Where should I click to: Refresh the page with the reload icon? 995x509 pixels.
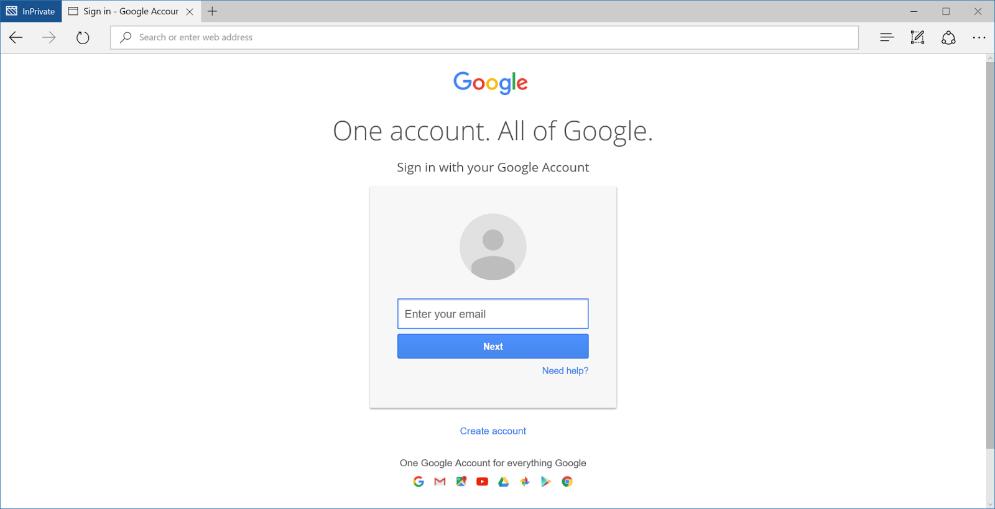pyautogui.click(x=83, y=37)
